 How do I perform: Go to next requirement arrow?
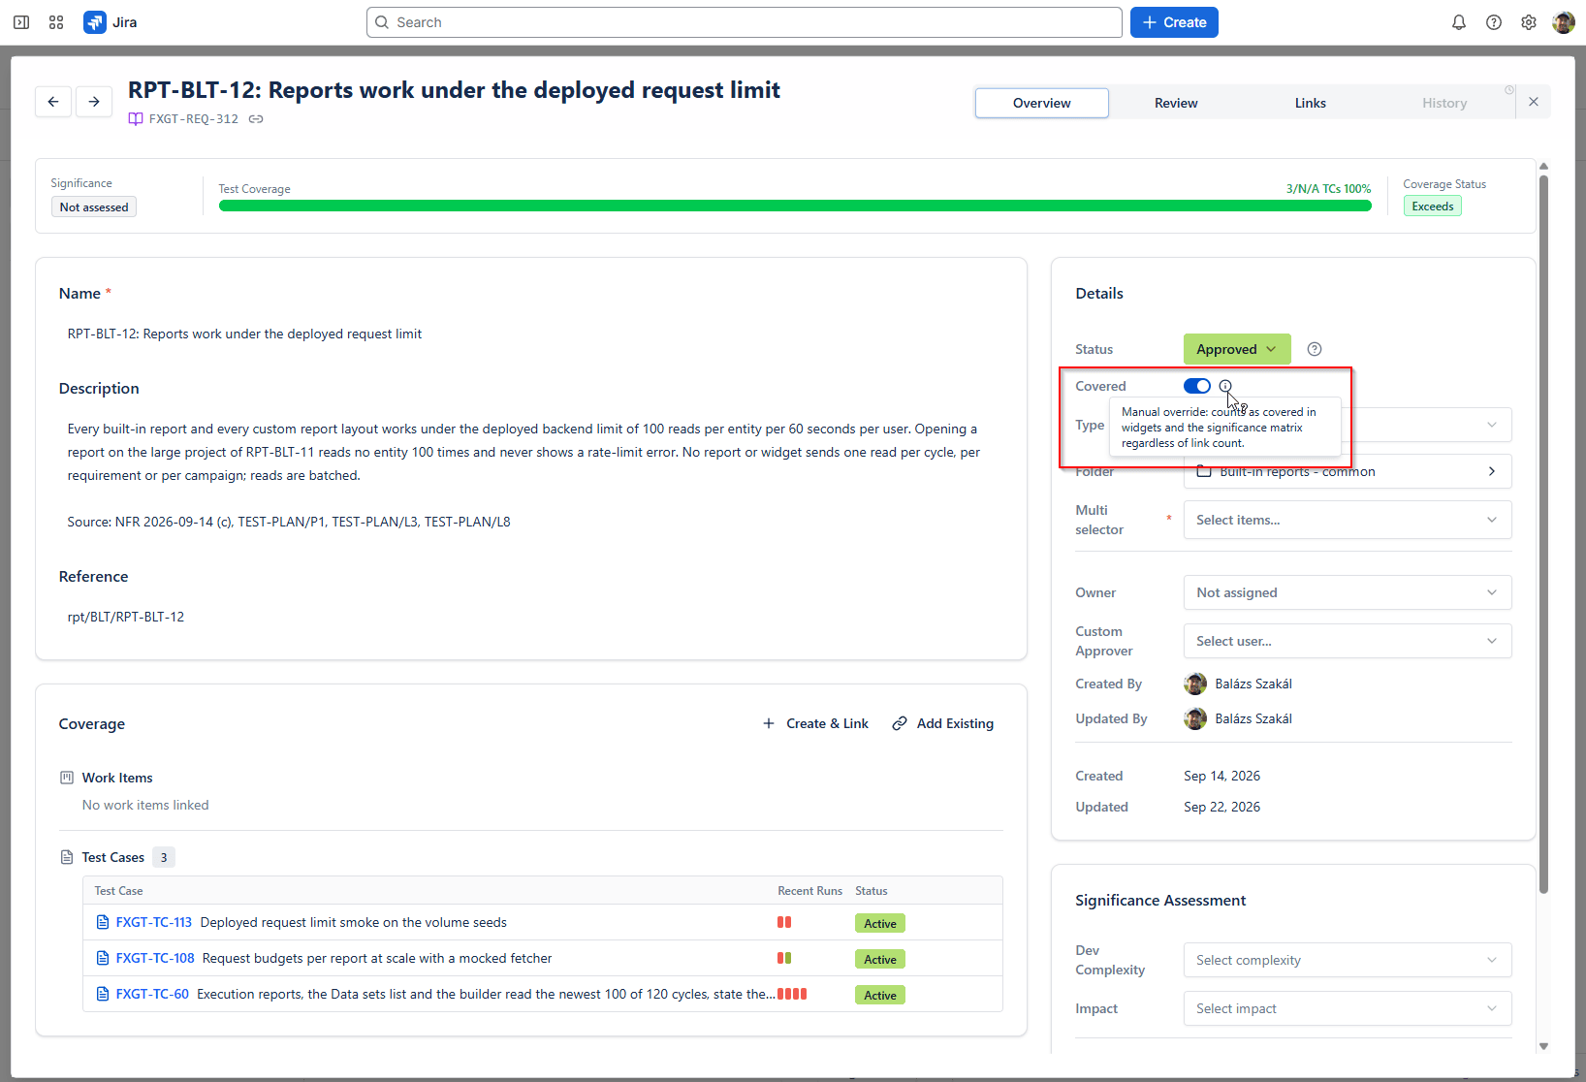pos(94,102)
